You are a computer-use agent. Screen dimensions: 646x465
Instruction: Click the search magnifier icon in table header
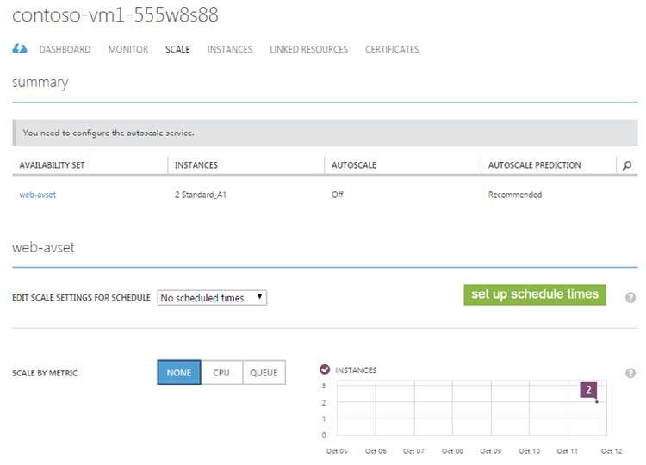[627, 165]
